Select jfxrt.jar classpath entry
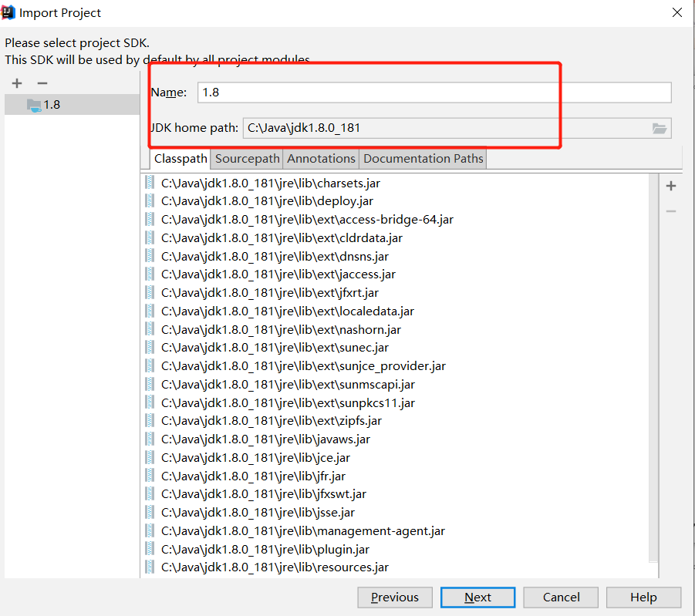The width and height of the screenshot is (695, 616). coord(269,292)
